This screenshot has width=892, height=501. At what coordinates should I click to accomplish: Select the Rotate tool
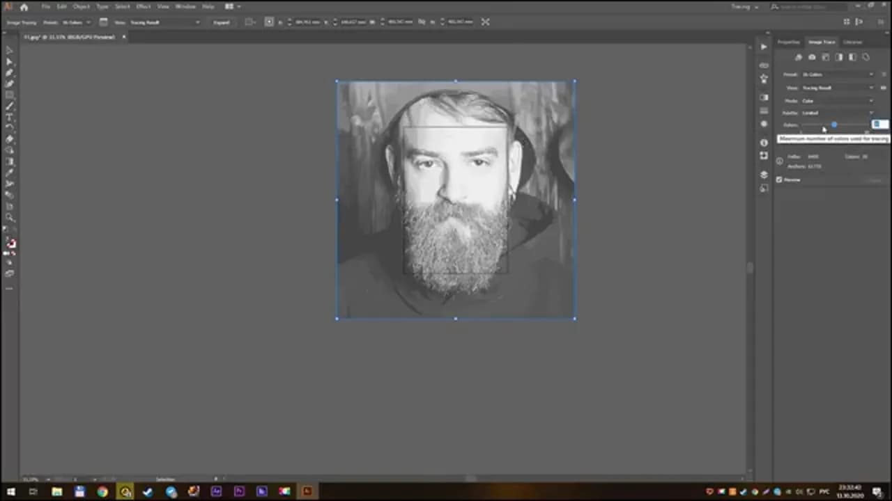pos(10,128)
